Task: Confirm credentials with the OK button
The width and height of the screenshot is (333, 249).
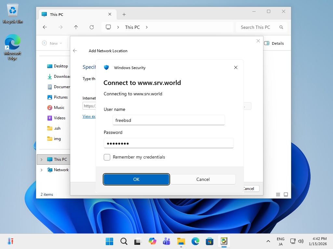Action: (136, 179)
